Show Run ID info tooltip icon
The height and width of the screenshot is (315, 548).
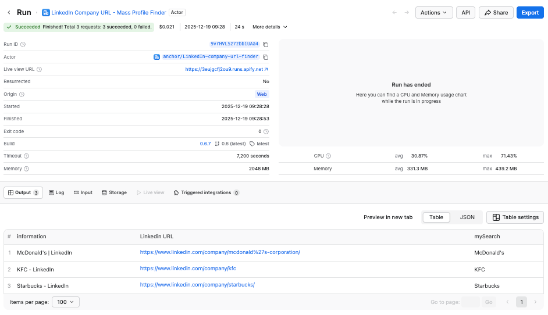coord(23,44)
